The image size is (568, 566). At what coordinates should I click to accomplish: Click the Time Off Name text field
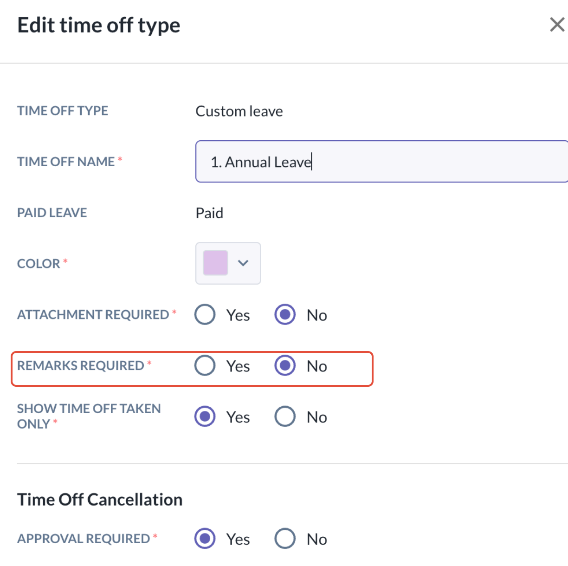tap(381, 162)
